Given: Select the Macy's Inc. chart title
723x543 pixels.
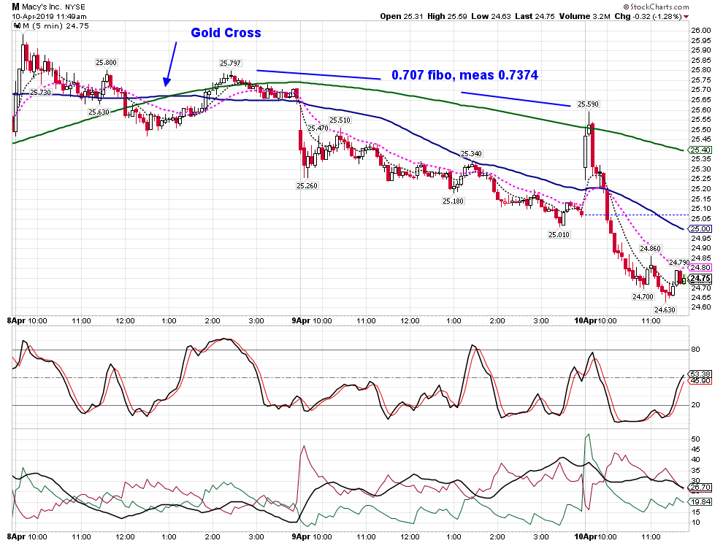Looking at the screenshot, I should tap(42, 7).
